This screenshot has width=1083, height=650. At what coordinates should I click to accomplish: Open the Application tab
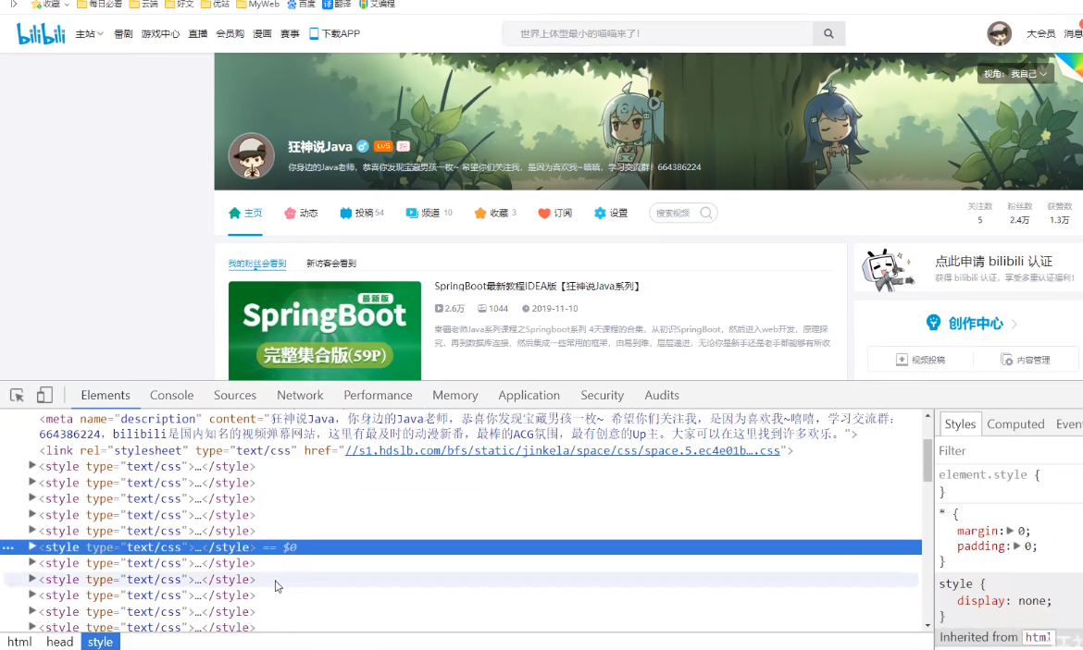pyautogui.click(x=529, y=395)
